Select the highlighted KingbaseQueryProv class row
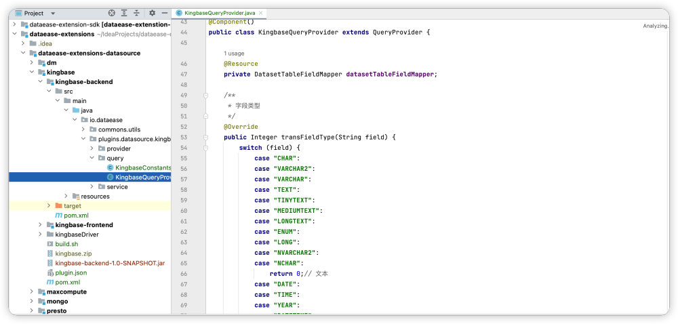The image size is (678, 324). click(x=90, y=177)
